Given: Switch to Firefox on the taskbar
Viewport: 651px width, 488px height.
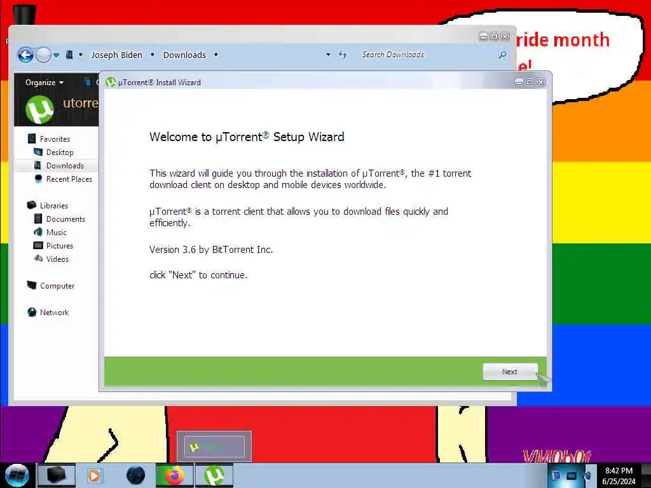Looking at the screenshot, I should coord(174,475).
